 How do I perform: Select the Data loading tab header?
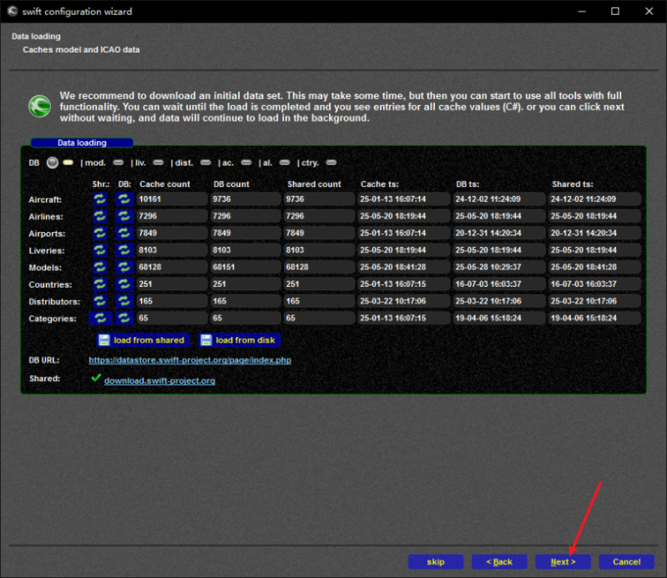tap(82, 143)
